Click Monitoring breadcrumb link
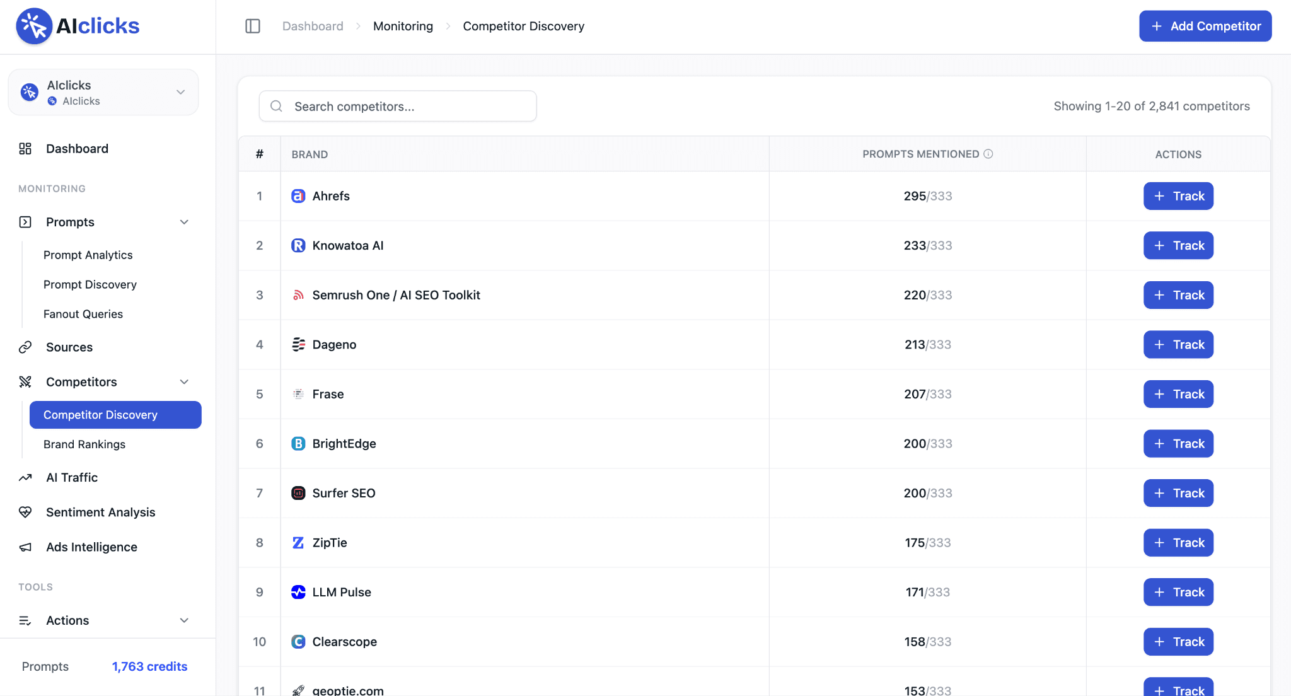 tap(403, 26)
